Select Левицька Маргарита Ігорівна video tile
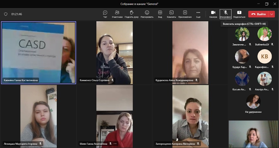 pyautogui.click(x=38, y=116)
